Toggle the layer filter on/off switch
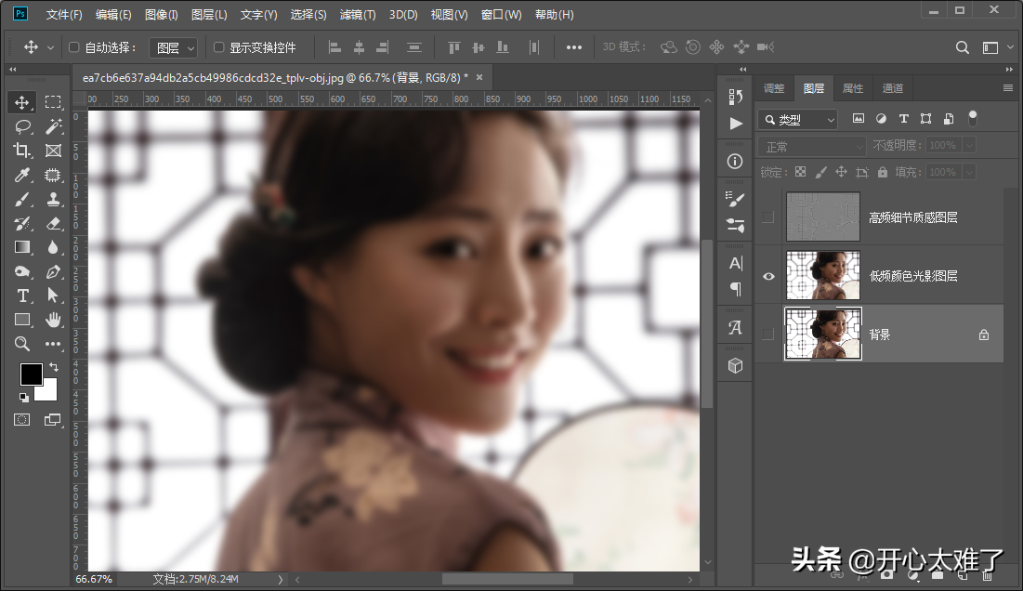Viewport: 1023px width, 591px height. coord(972,118)
